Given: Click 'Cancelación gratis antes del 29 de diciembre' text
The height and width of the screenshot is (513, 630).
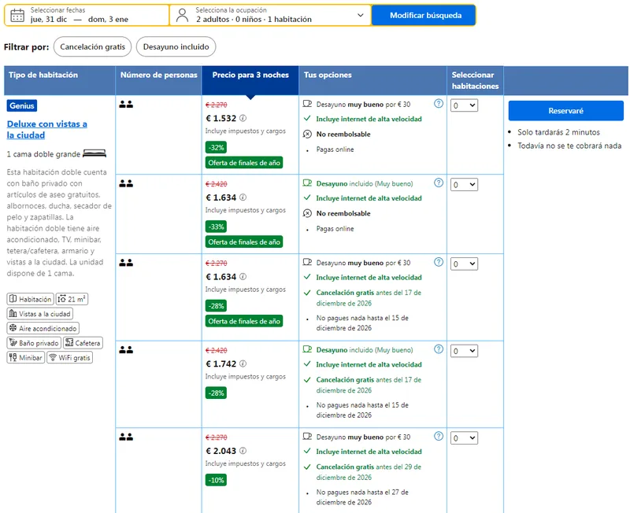Looking at the screenshot, I should coord(369,471).
